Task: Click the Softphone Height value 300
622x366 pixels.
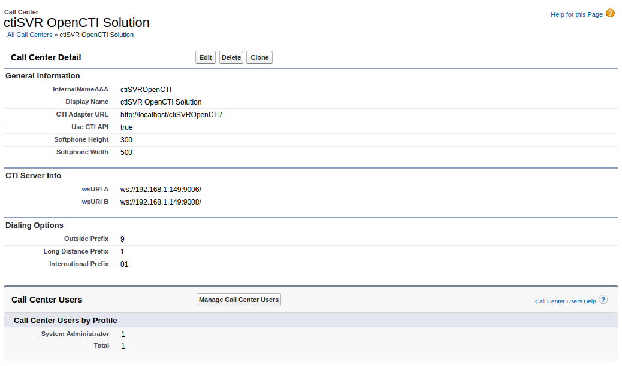Action: click(126, 140)
